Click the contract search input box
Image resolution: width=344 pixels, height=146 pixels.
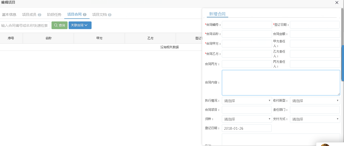click(x=25, y=26)
